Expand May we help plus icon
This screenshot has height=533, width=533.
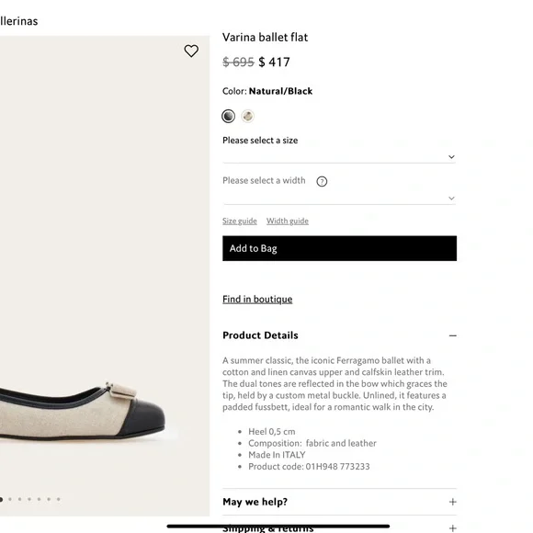[452, 502]
